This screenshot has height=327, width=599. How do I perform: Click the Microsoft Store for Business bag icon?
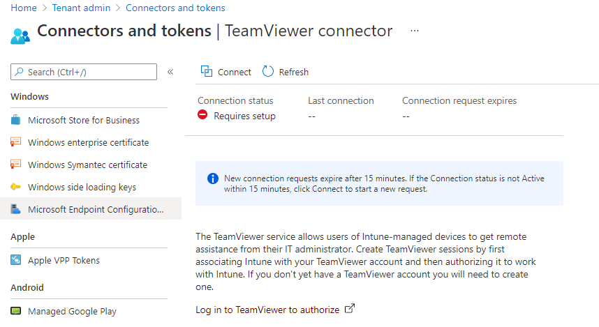click(x=15, y=120)
